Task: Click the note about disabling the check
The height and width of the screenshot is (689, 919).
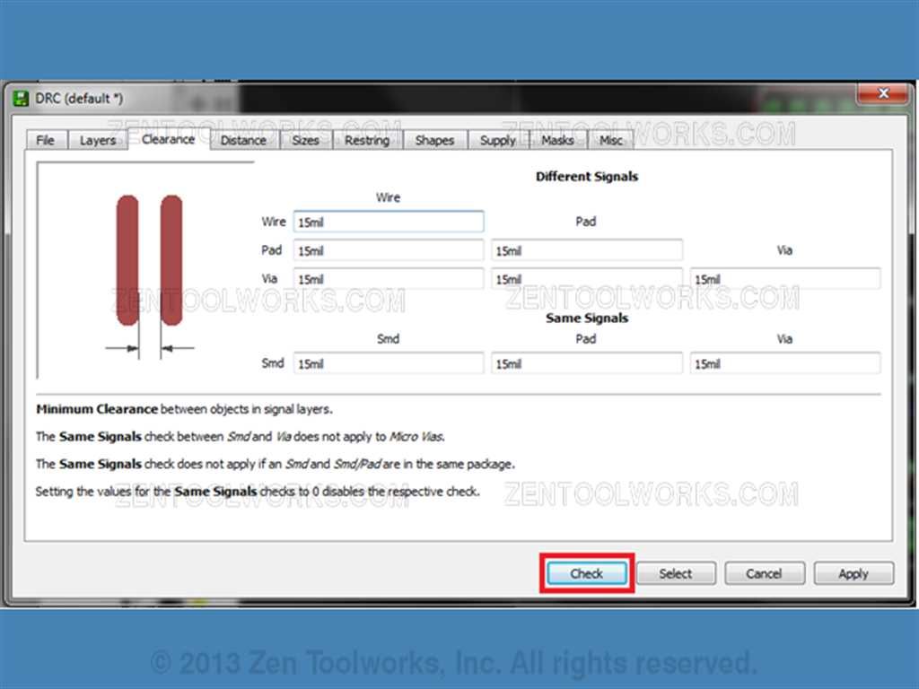Action: coord(258,492)
